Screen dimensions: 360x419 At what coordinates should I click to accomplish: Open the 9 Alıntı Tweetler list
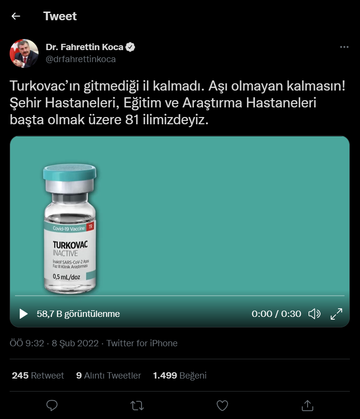pos(108,376)
